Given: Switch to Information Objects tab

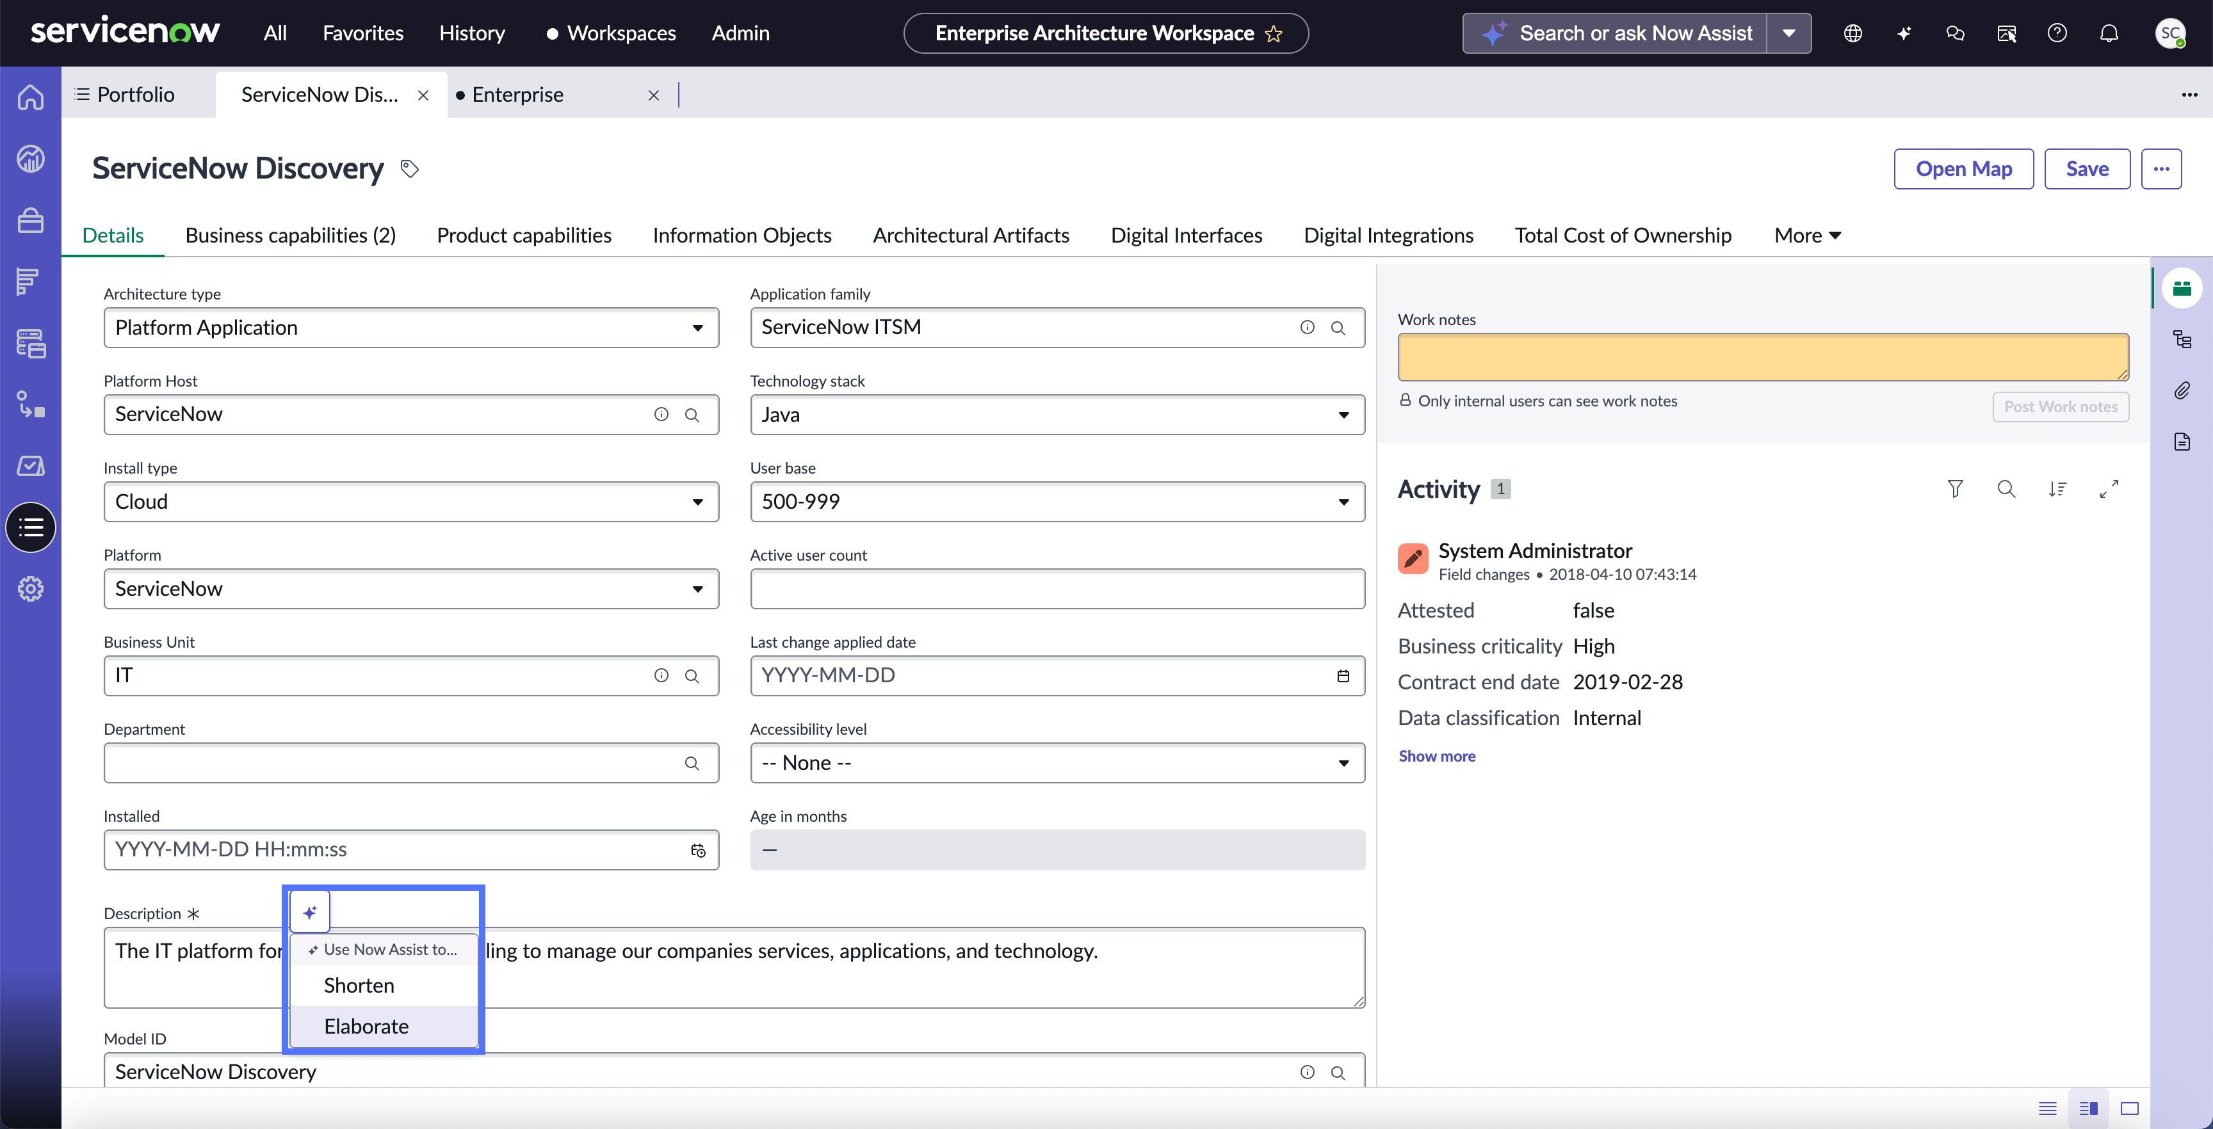Looking at the screenshot, I should (742, 236).
